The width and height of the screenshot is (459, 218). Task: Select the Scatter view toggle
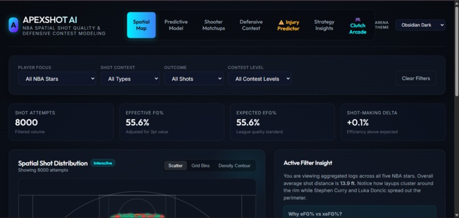click(x=175, y=166)
